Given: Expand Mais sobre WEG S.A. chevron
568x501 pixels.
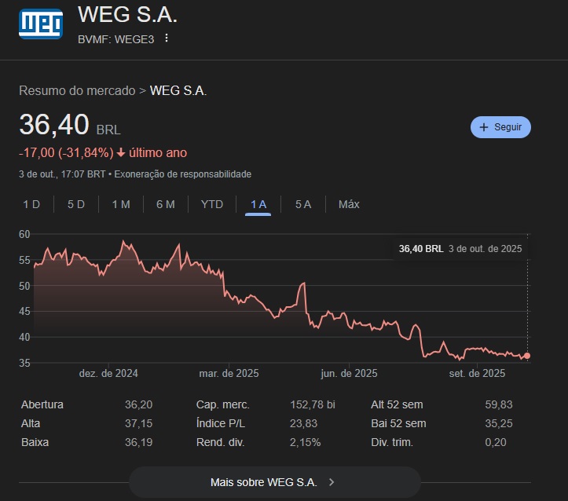Looking at the screenshot, I should point(332,482).
